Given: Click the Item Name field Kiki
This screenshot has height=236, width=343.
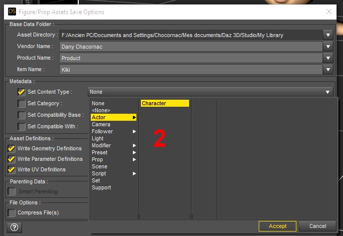Looking at the screenshot, I should click(x=191, y=70).
